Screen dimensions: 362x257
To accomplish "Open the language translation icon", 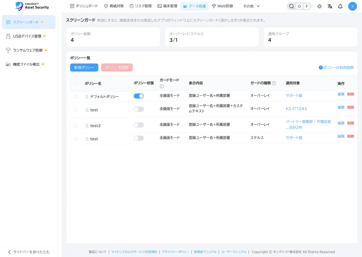I will (330, 6).
